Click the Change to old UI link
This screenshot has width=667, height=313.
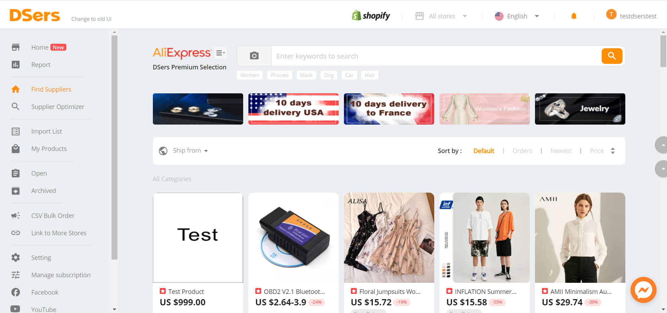[91, 19]
